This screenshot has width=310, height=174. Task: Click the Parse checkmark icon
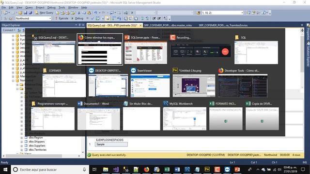click(x=92, y=18)
